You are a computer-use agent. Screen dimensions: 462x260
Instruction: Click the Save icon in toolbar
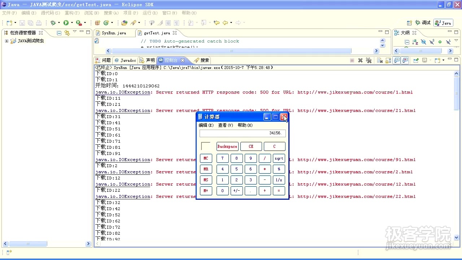(x=22, y=23)
